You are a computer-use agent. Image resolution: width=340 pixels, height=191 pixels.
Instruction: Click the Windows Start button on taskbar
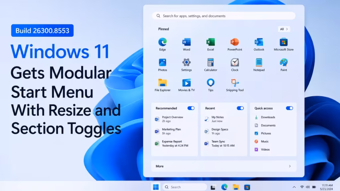[x=156, y=187]
